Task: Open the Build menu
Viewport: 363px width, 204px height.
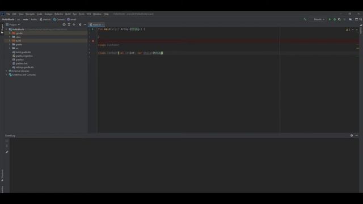Action: [x=68, y=14]
